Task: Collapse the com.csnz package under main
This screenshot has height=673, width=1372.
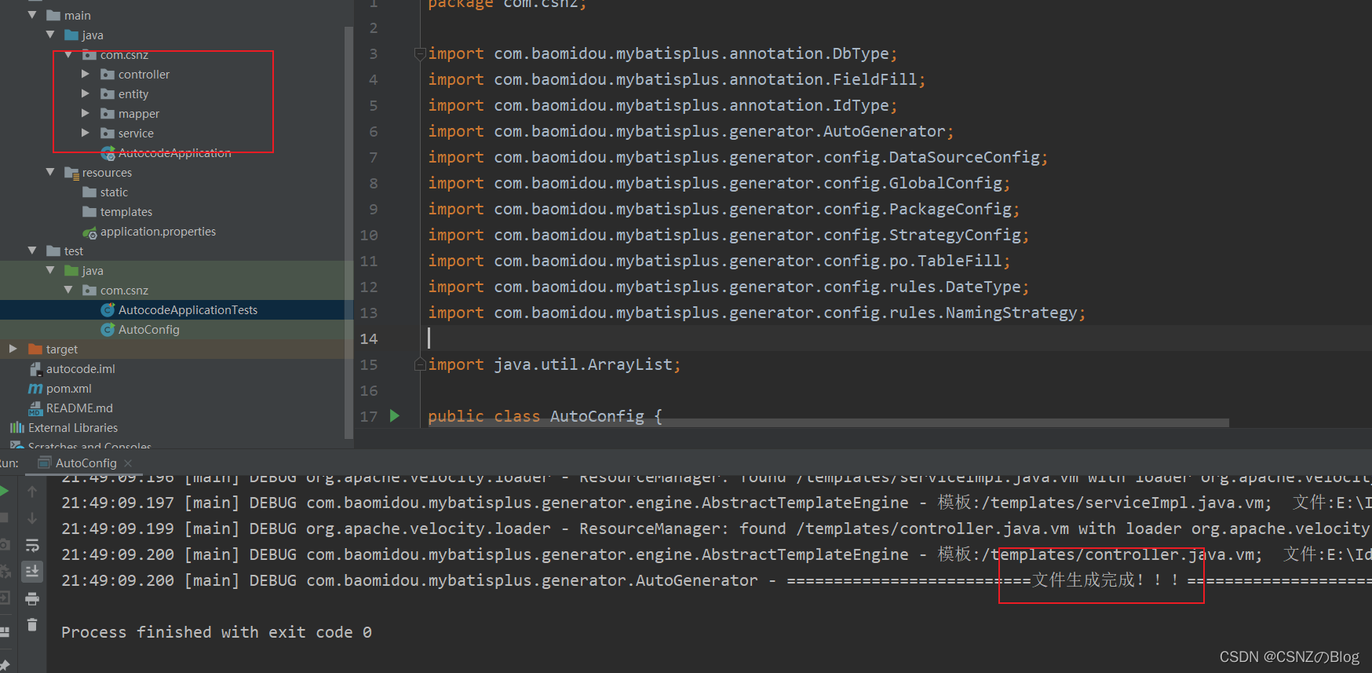Action: click(x=68, y=54)
